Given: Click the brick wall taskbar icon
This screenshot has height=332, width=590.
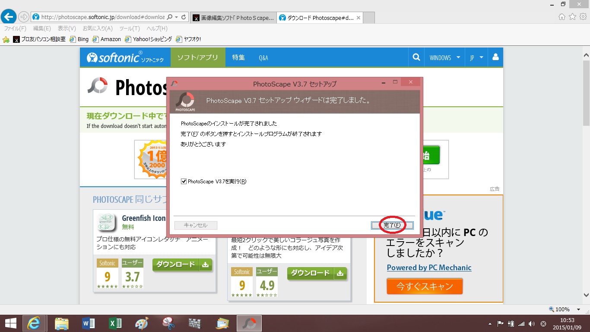Looking at the screenshot, I should 195,323.
